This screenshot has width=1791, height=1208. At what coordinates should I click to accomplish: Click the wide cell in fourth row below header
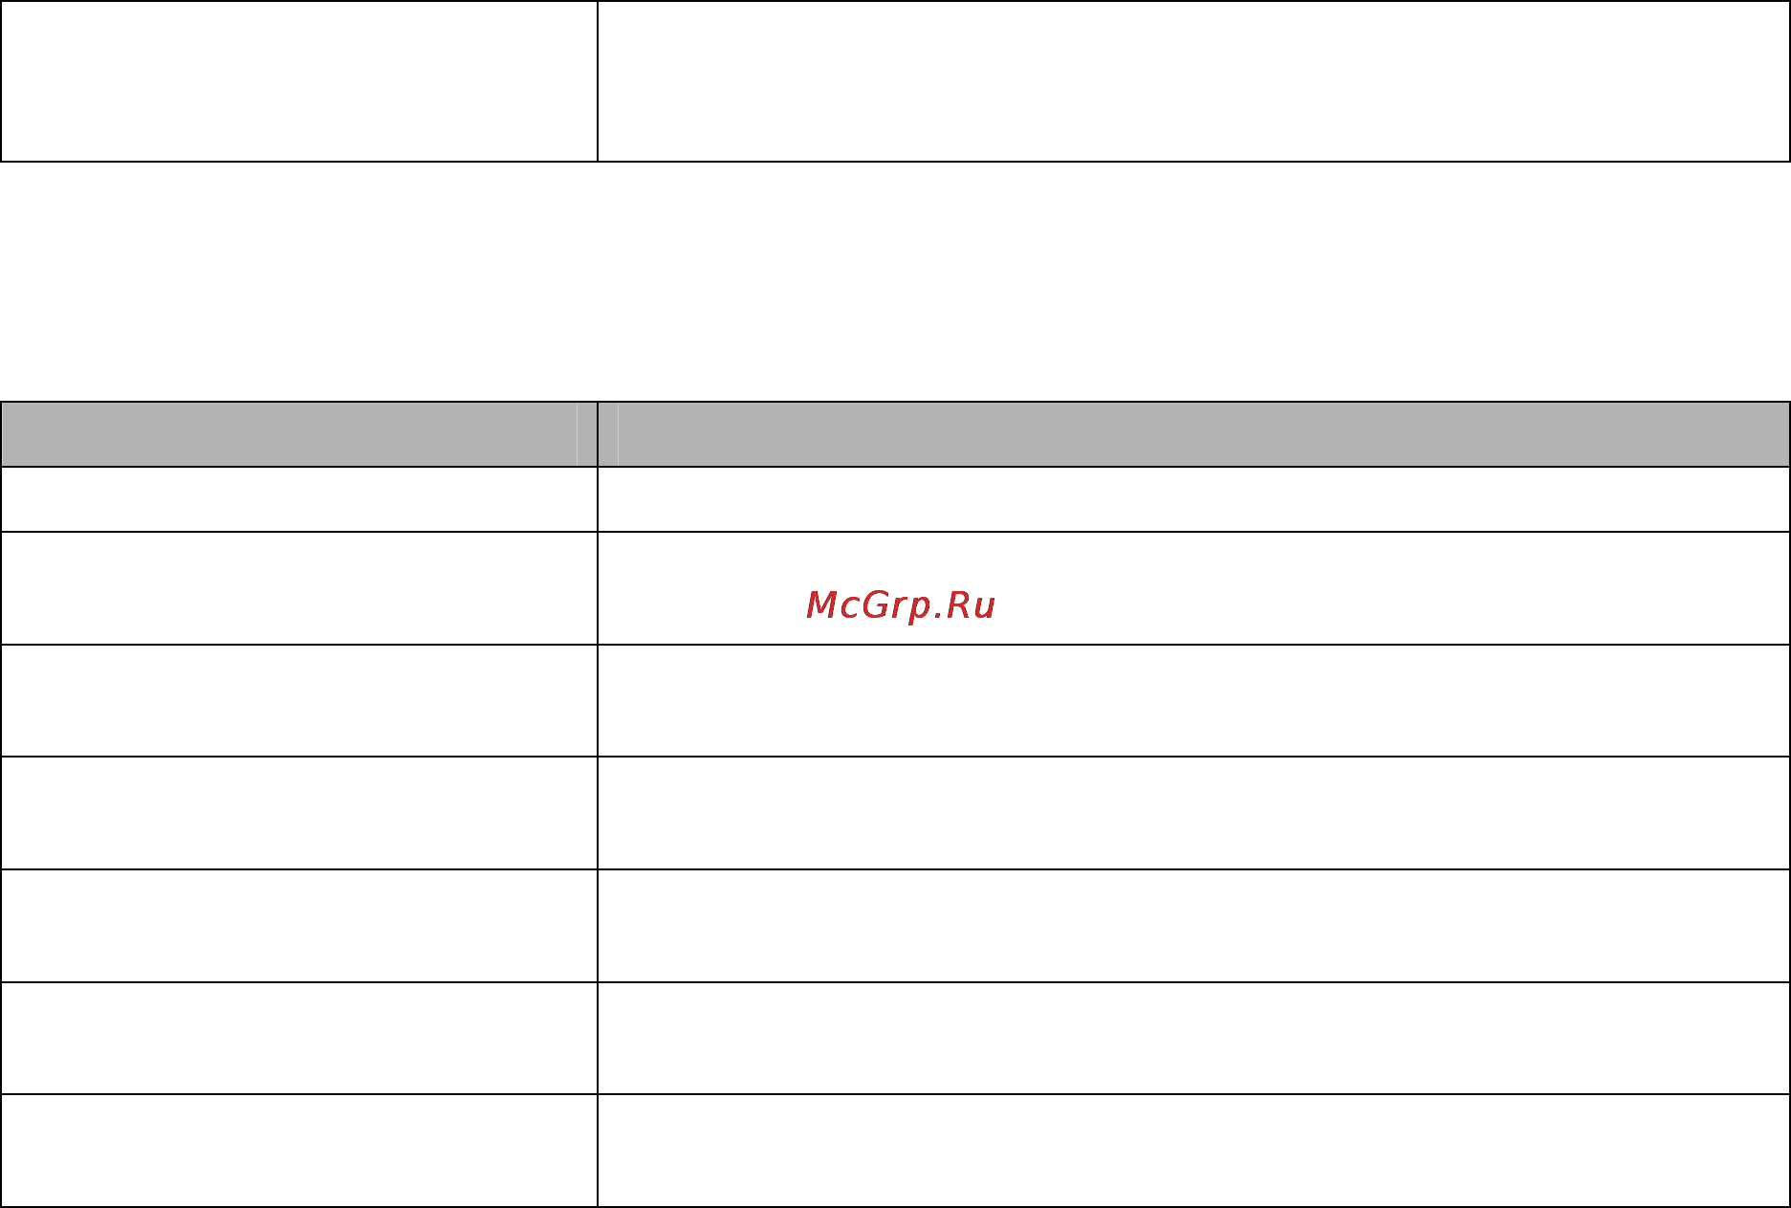[1193, 813]
